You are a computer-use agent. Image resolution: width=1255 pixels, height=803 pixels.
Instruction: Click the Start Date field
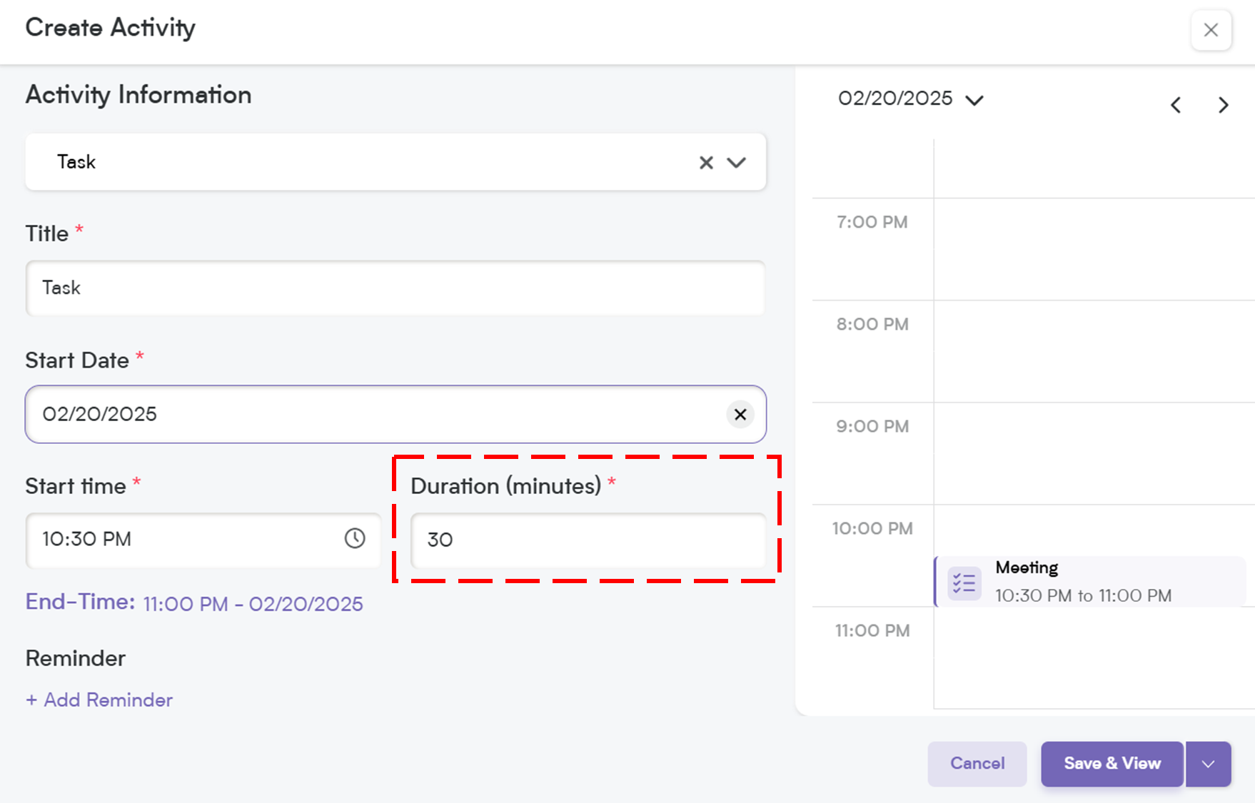point(395,414)
